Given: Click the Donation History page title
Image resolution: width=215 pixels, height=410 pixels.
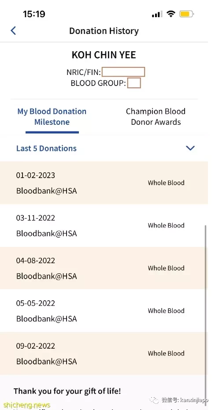Looking at the screenshot, I should tap(104, 31).
